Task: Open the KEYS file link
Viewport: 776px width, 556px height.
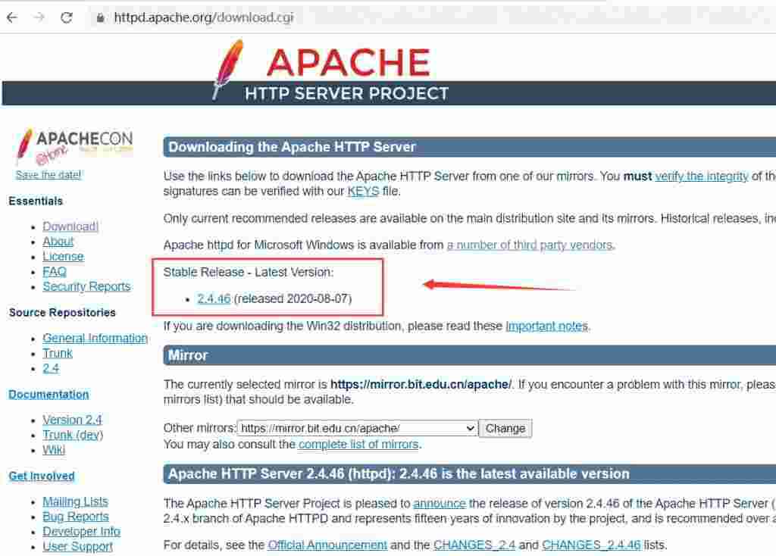Action: tap(363, 192)
